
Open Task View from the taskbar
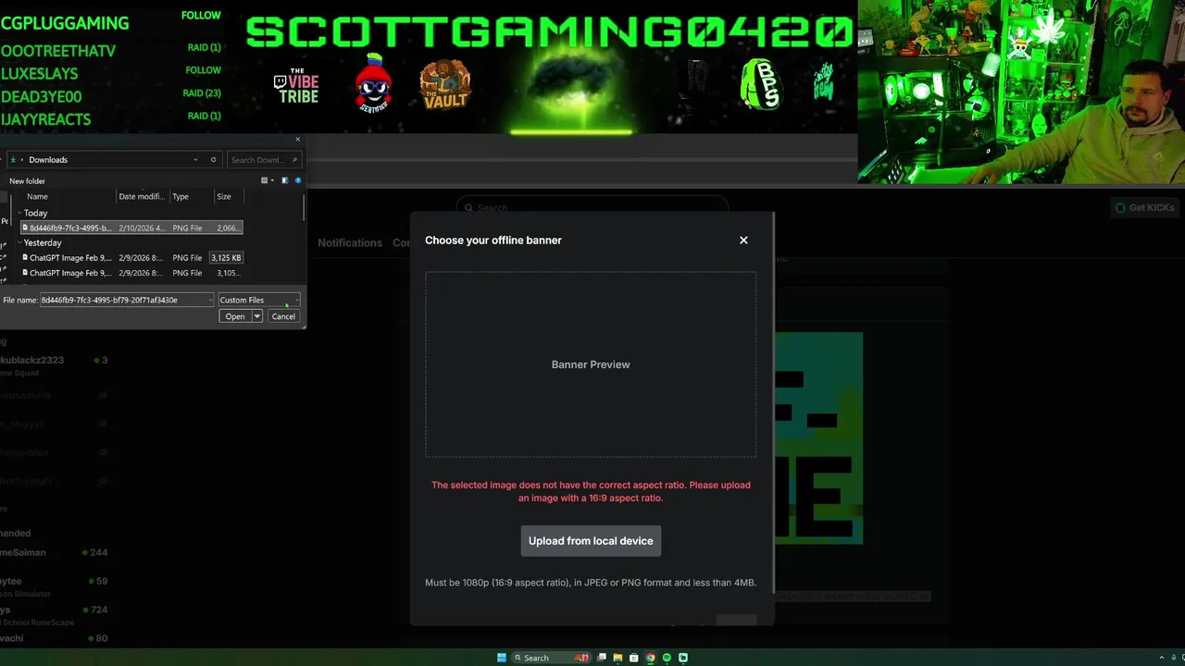602,658
